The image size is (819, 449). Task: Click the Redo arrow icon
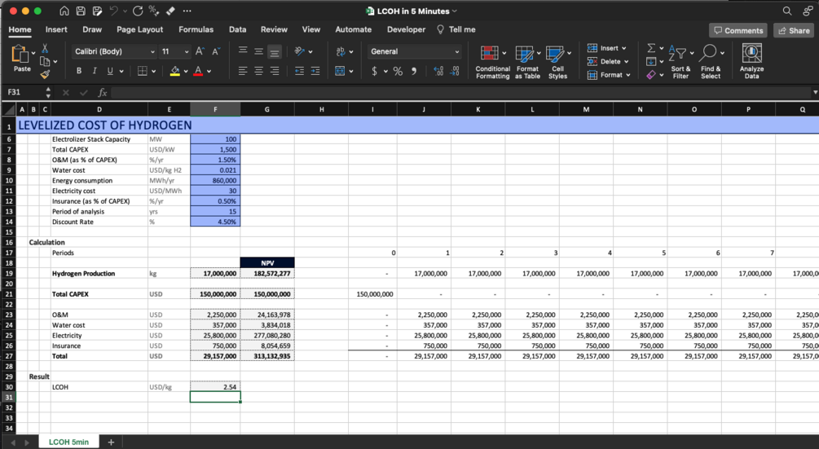coord(138,11)
